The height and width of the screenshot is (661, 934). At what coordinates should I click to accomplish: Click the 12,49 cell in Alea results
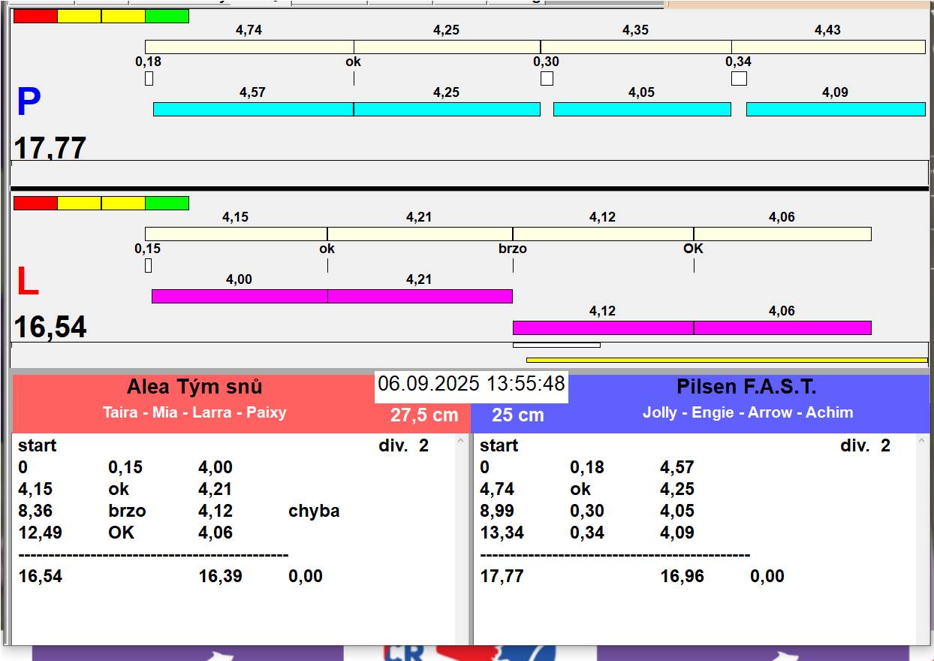[41, 533]
